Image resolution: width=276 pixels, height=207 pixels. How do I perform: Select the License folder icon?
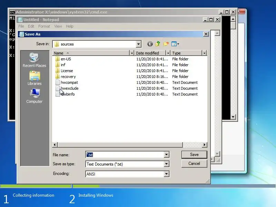point(57,71)
